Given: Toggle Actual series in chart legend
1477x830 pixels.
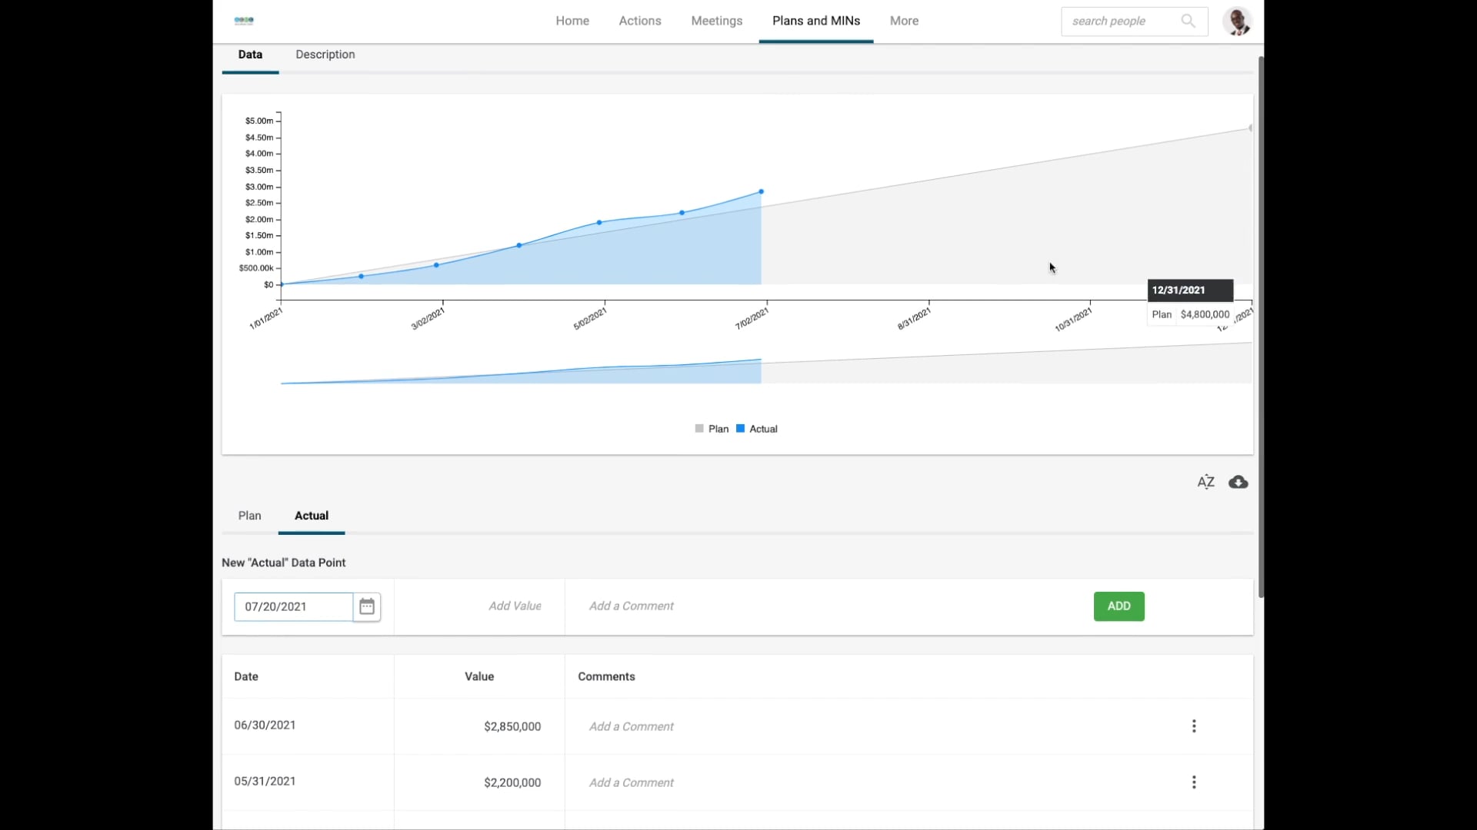Looking at the screenshot, I should 757,429.
